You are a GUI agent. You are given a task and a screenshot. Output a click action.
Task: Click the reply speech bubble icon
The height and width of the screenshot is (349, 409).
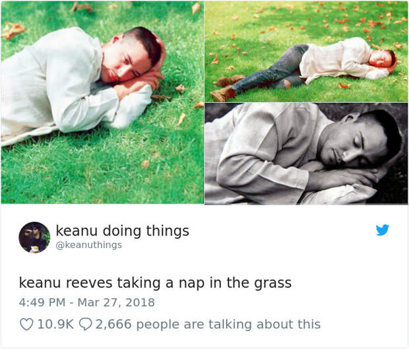click(85, 324)
